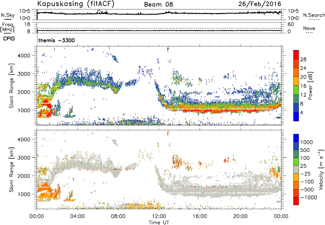
Task: Click velocity colorbar value '1000'
Action: click(306, 142)
